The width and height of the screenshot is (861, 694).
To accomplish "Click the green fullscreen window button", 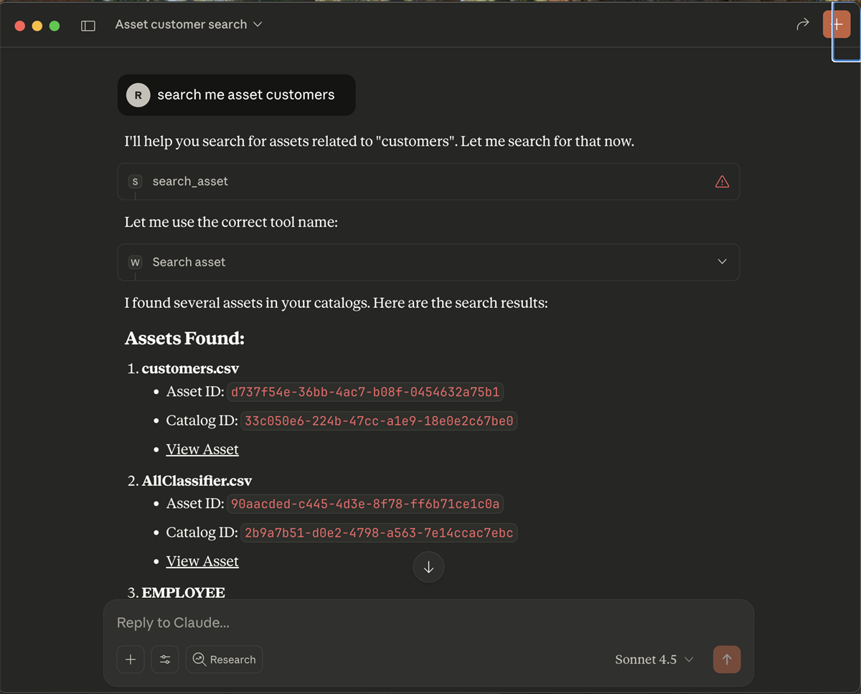I will [55, 26].
